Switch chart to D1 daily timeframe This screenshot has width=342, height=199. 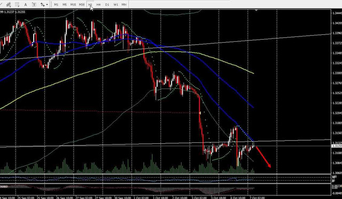pos(107,5)
